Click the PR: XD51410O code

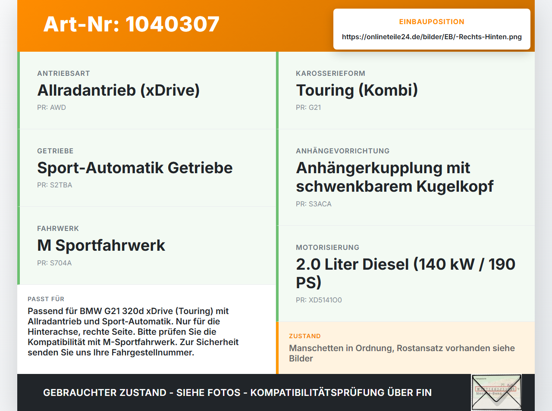tap(319, 300)
